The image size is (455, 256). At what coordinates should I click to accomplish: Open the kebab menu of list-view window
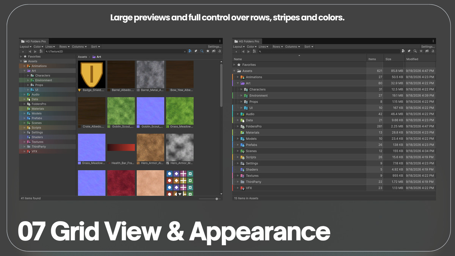coord(433,41)
